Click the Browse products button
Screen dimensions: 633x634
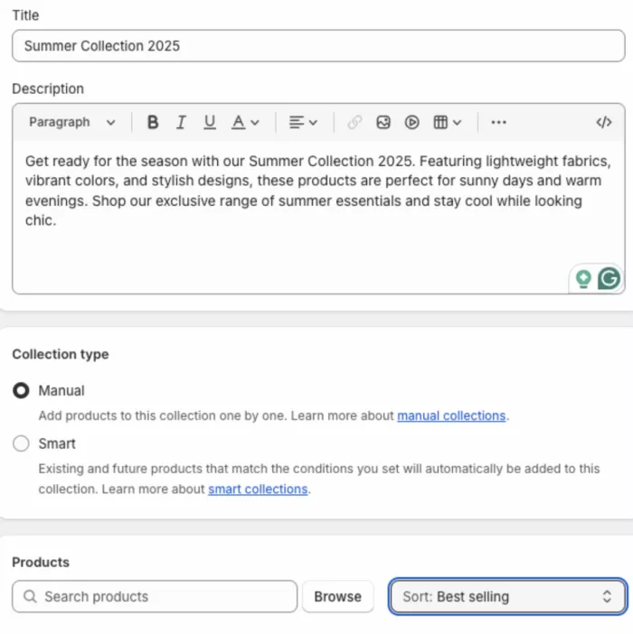pyautogui.click(x=337, y=596)
